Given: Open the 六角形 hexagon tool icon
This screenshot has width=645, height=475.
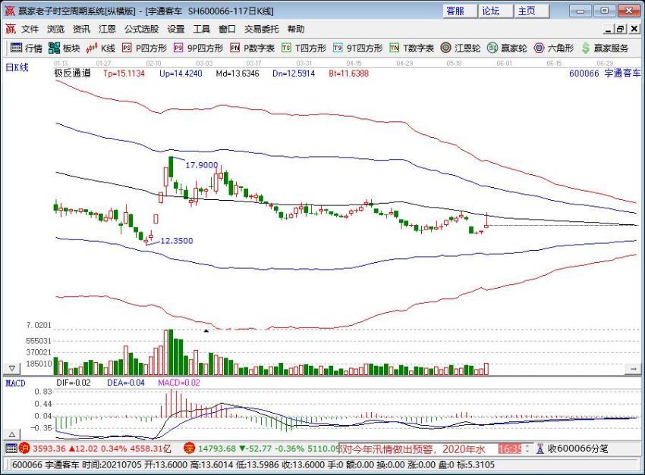Looking at the screenshot, I should point(539,48).
